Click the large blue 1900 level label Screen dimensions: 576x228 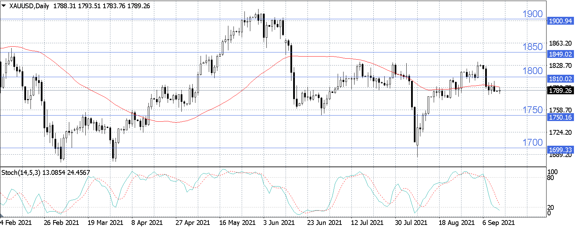click(x=532, y=14)
